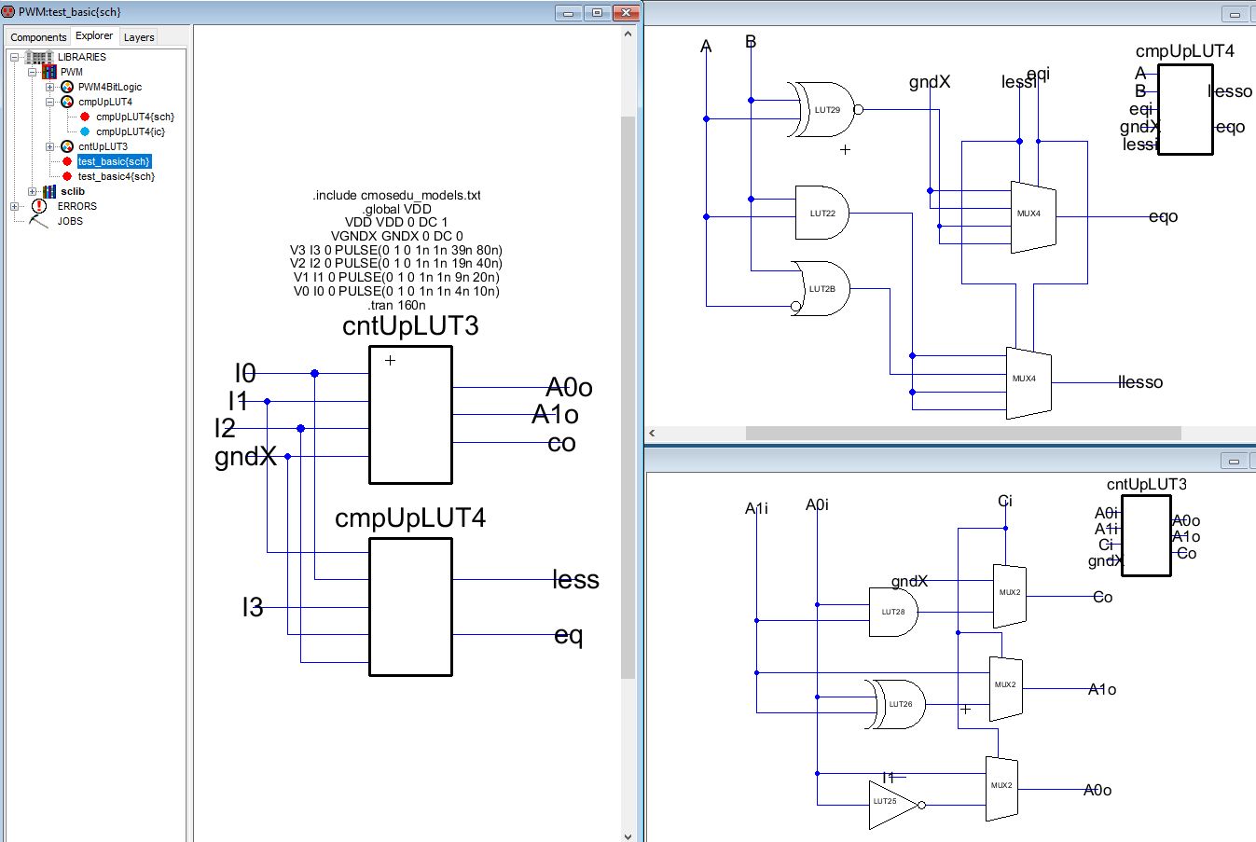Click the LUT29 XNOR gate in schematic

824,110
